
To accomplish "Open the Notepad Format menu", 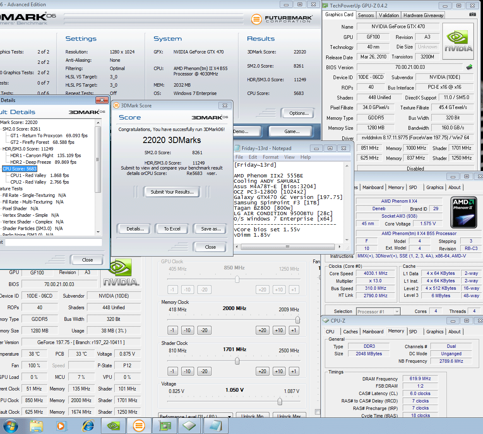I will coord(270,157).
